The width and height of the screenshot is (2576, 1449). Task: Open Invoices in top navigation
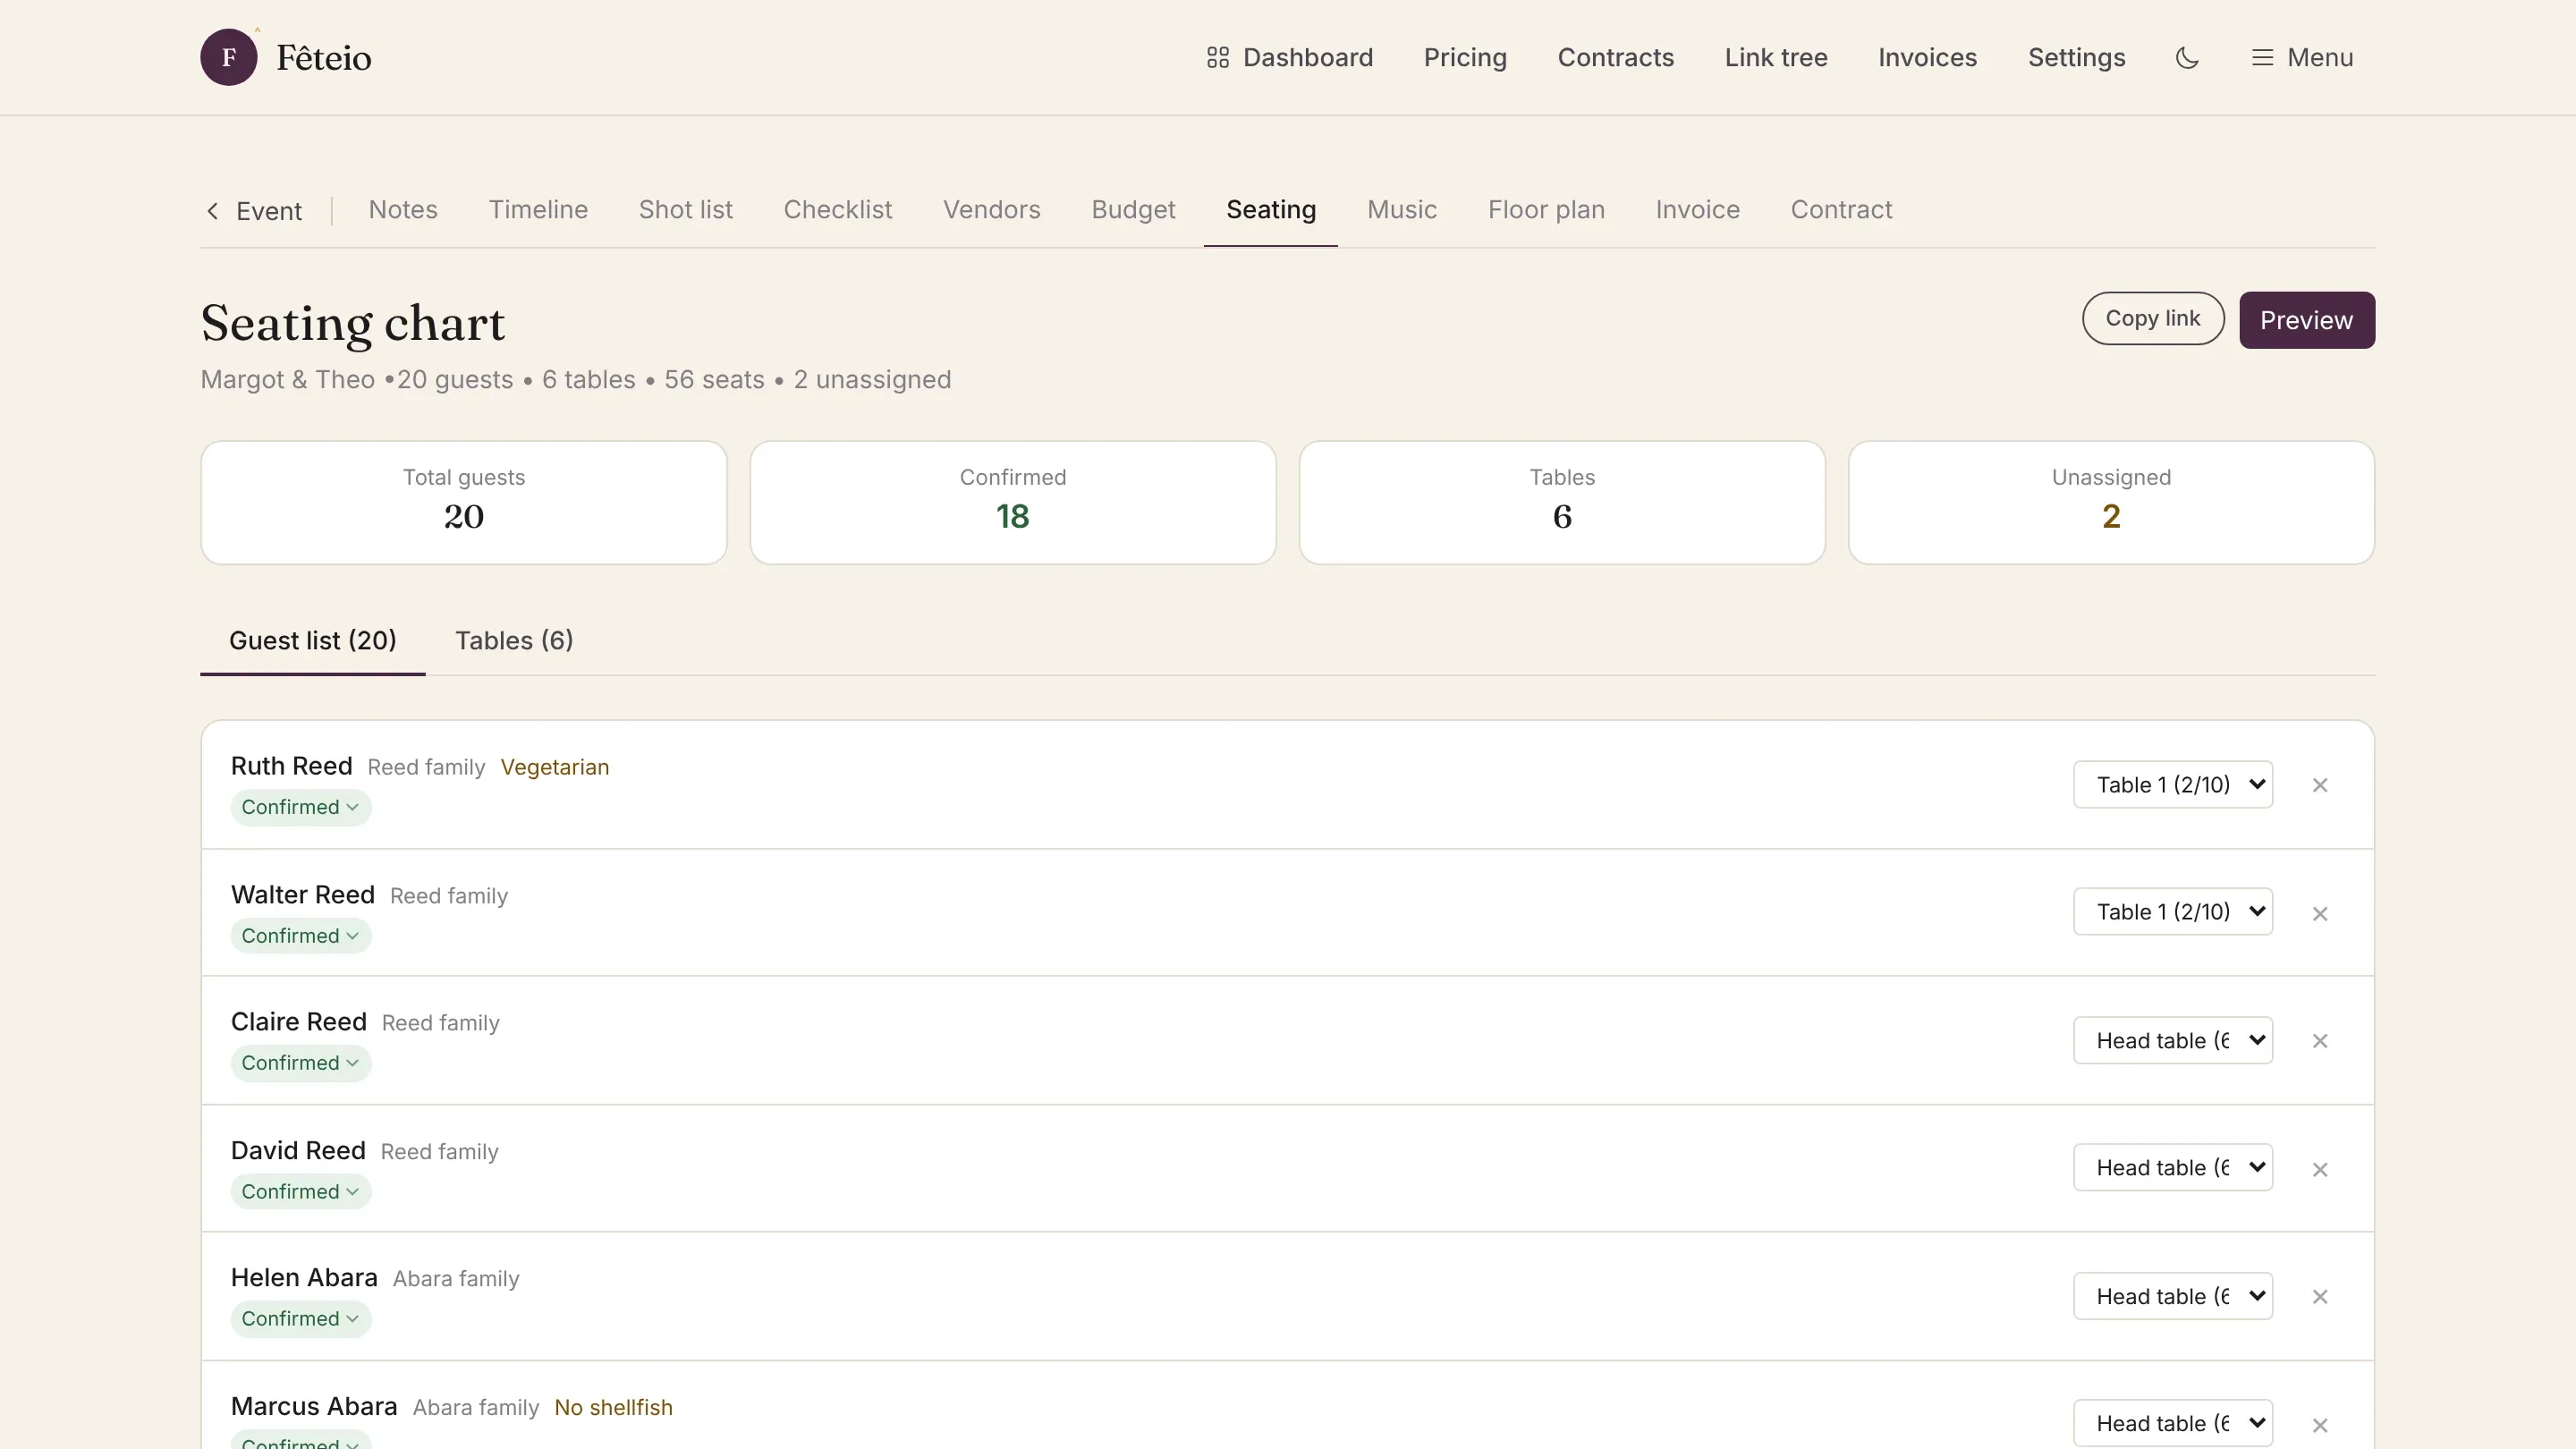[x=1927, y=57]
